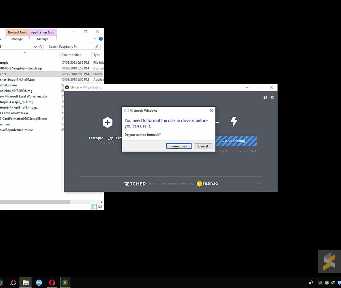This screenshot has width=341, height=288.
Task: Click the red-white circular taskbar icon
Action: tap(13, 283)
